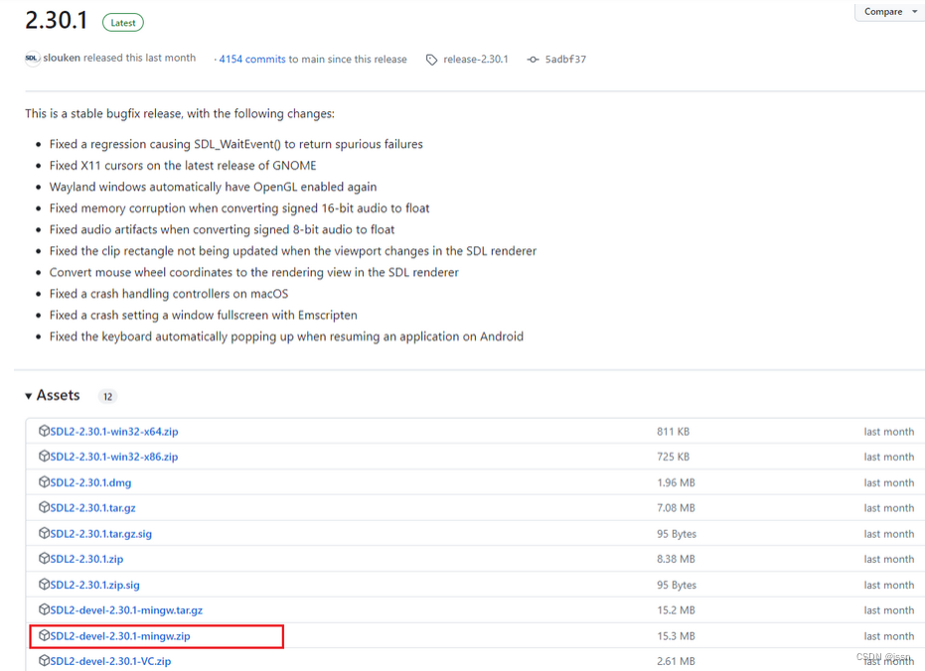Click the Assets count badge showing 12
Viewport: 925px width, 671px height.
(107, 396)
